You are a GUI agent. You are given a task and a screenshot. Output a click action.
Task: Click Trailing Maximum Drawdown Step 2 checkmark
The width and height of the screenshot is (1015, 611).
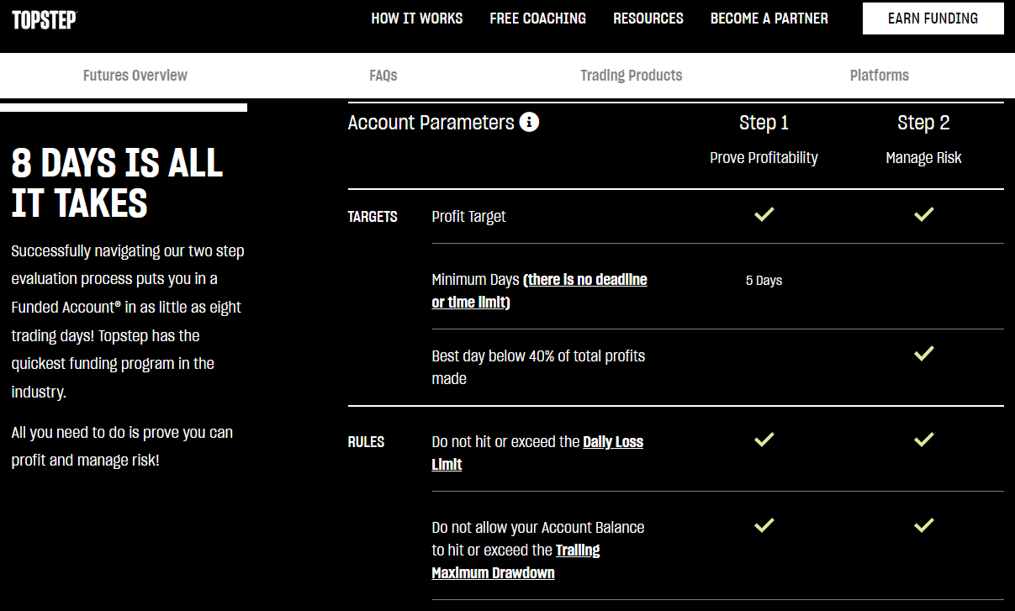(923, 525)
